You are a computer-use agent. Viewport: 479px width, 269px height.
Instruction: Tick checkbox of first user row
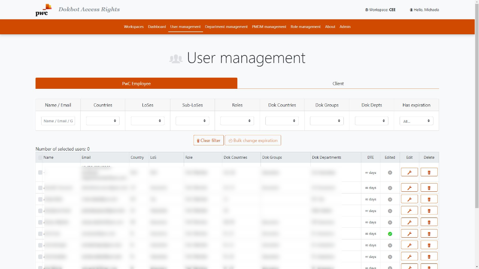point(40,172)
